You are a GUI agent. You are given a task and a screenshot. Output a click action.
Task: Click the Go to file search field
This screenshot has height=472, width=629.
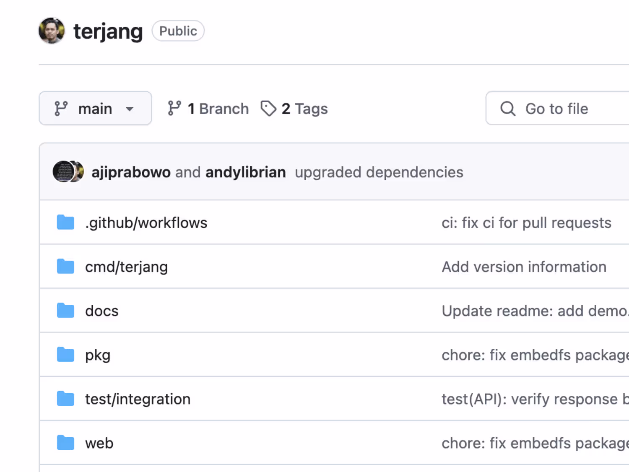[x=558, y=108]
